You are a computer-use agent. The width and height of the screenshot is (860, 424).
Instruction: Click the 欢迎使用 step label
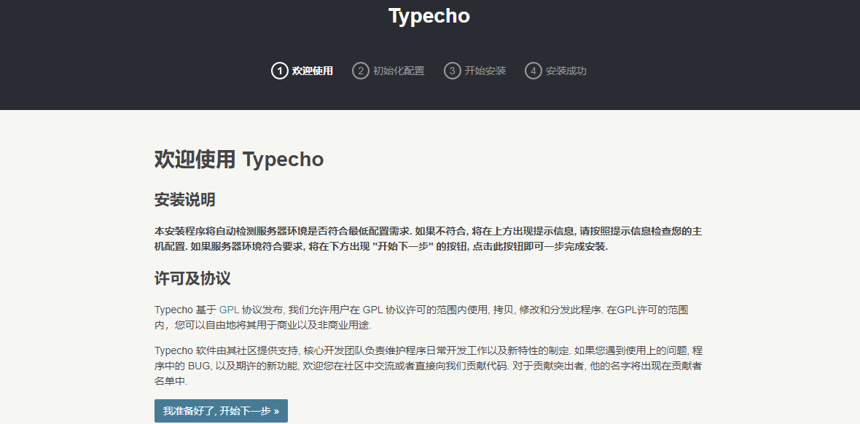312,71
